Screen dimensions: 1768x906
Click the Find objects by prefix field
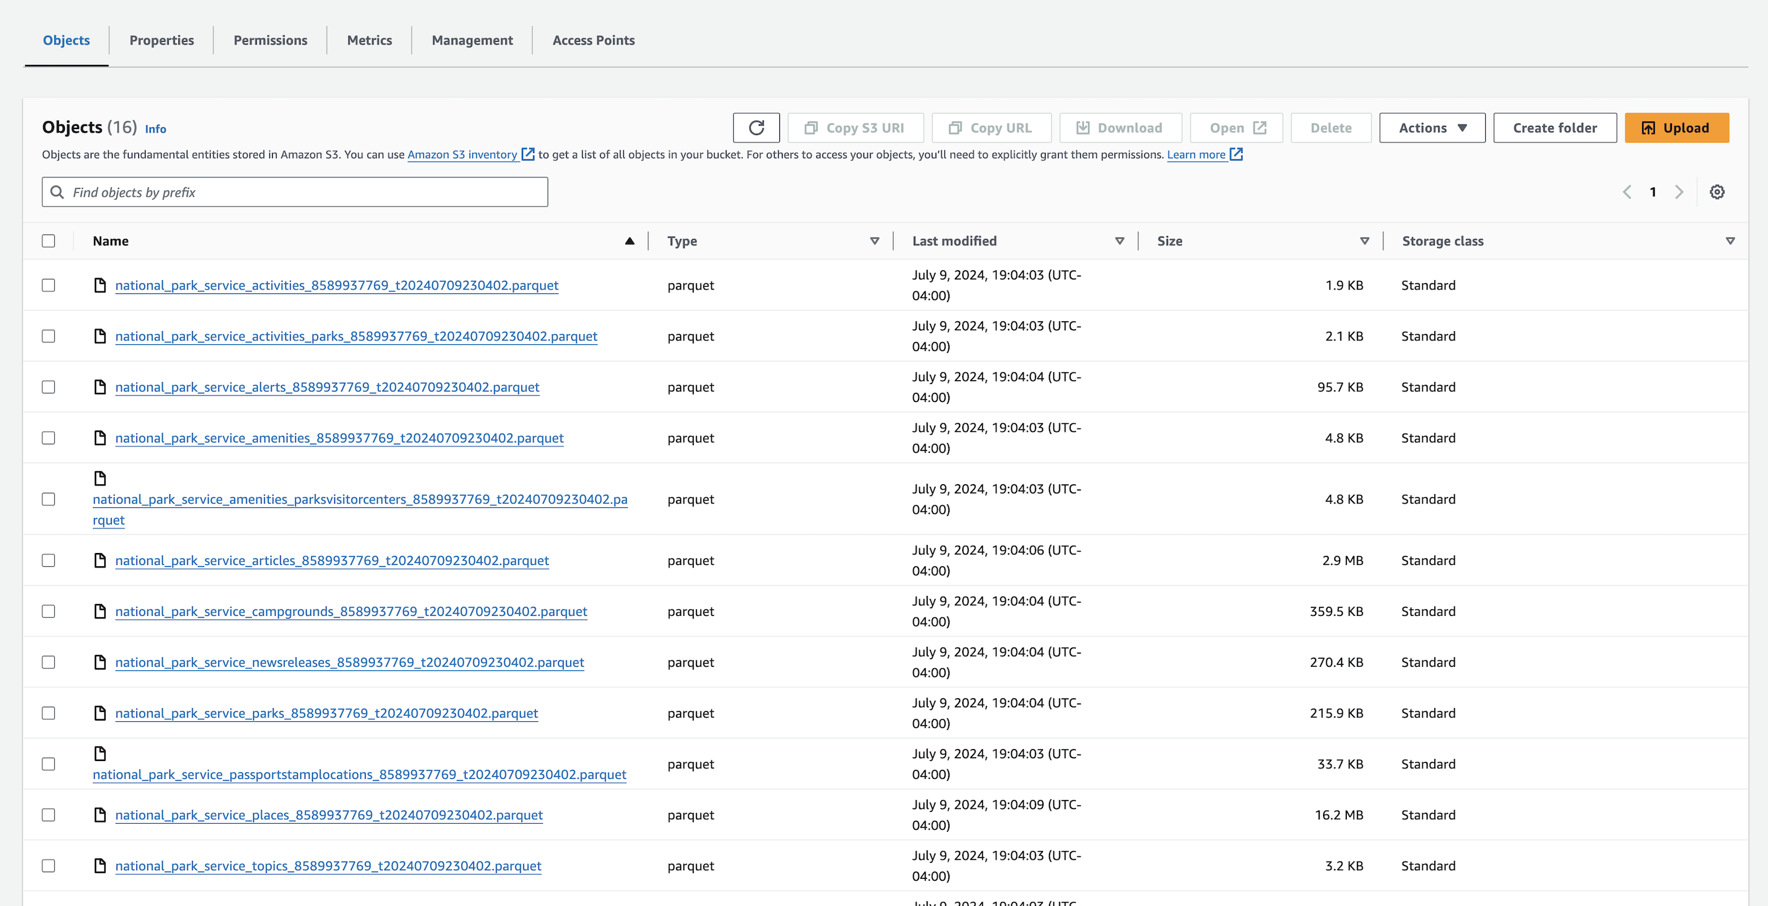point(295,192)
